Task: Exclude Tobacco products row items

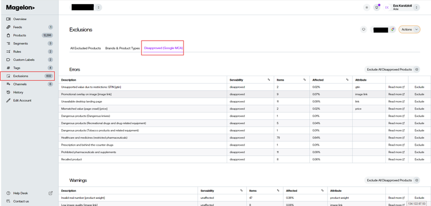Action: coord(419,130)
